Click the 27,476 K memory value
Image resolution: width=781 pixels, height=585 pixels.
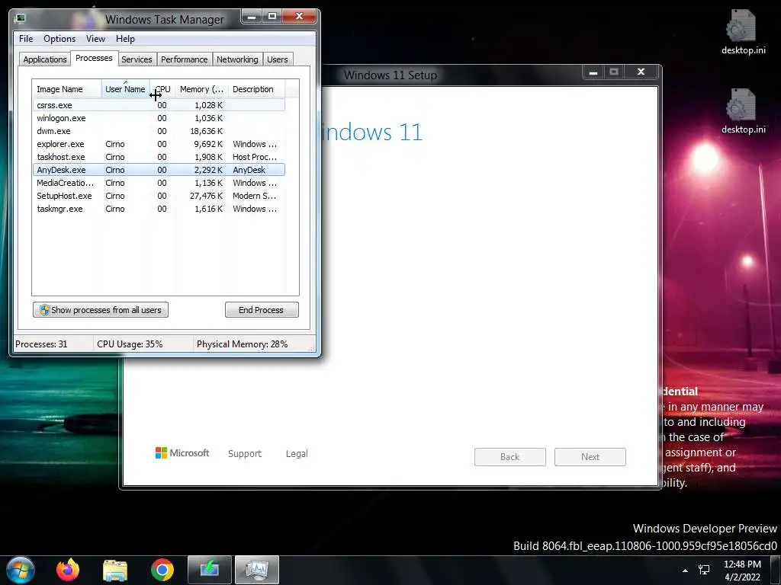(206, 196)
